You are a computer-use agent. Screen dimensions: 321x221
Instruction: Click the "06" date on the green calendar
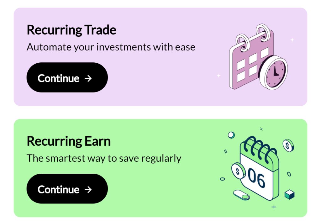click(256, 178)
